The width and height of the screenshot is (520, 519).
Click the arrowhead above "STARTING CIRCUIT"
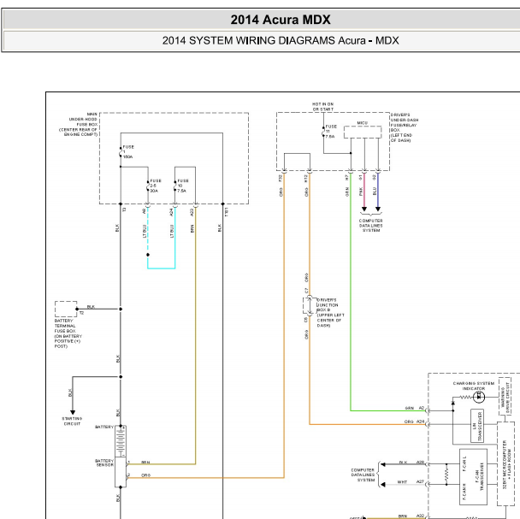pos(73,412)
